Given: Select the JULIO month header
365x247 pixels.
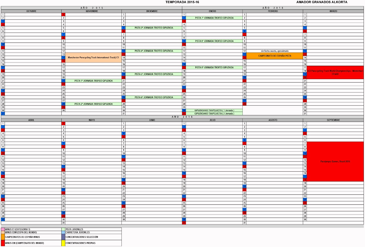Looking at the screenshot, I should [x=212, y=120].
